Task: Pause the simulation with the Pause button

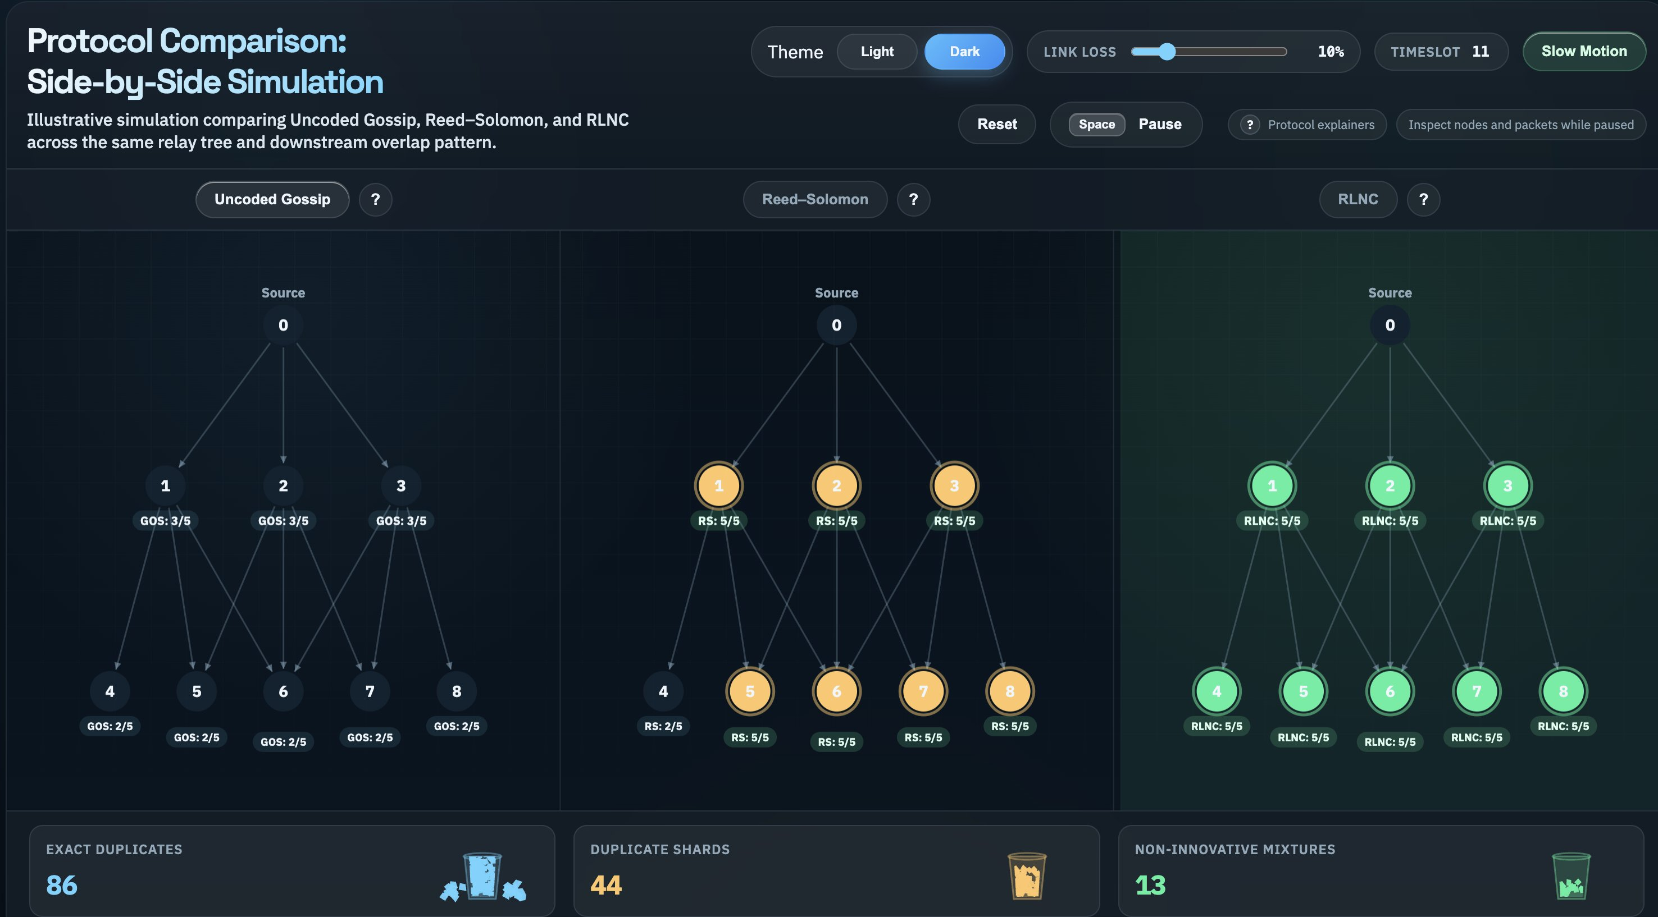Action: pos(1126,124)
